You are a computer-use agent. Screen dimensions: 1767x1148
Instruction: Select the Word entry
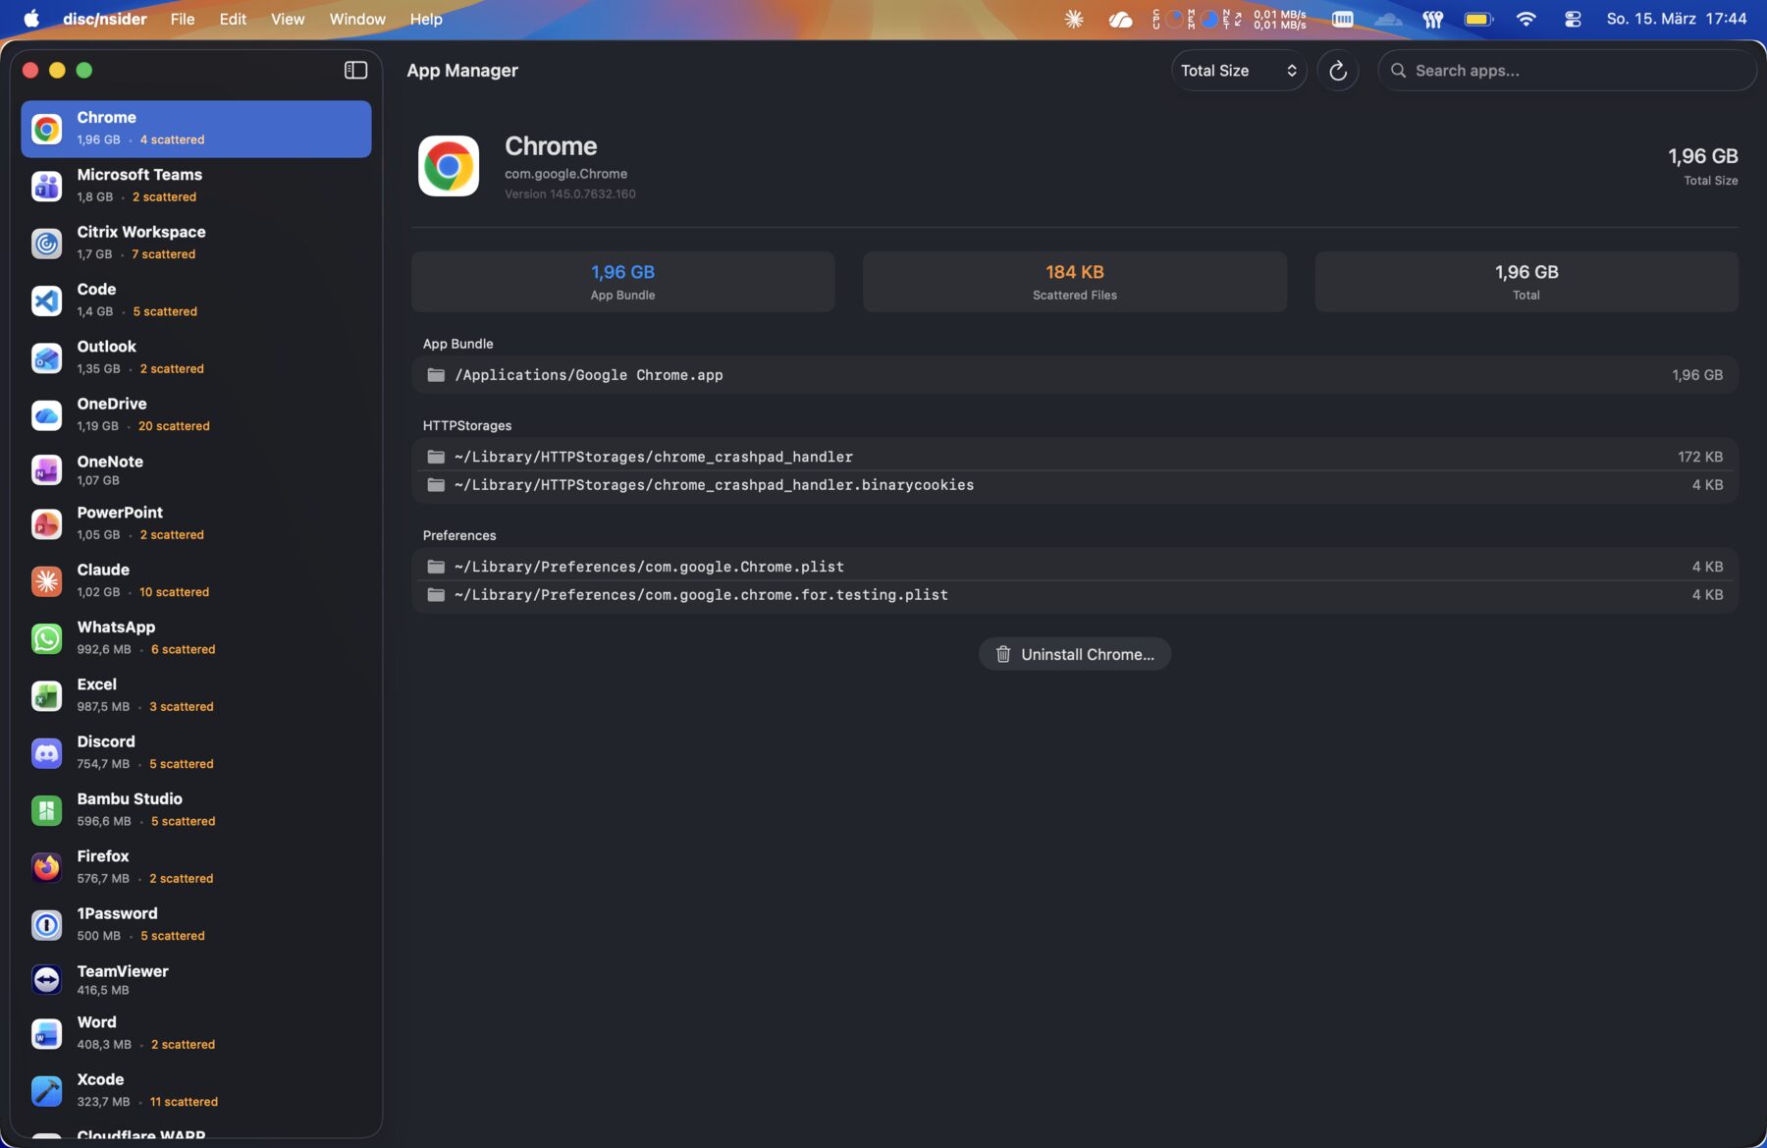tap(196, 1033)
